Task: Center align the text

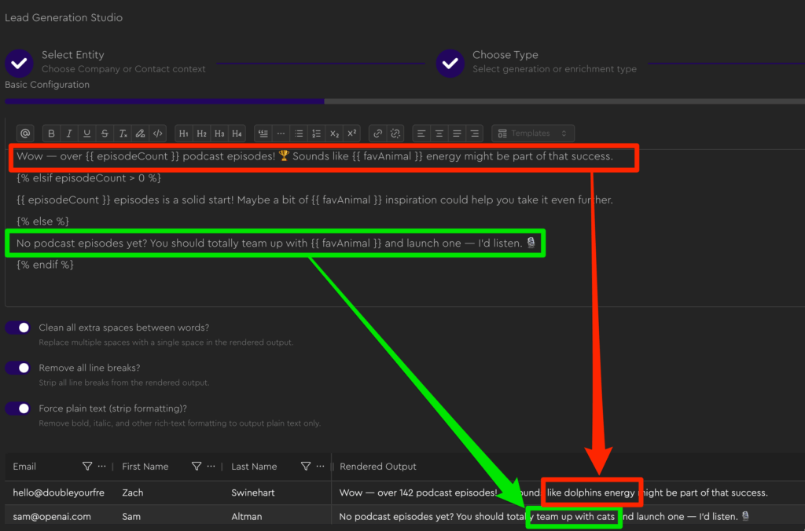Action: (x=439, y=134)
